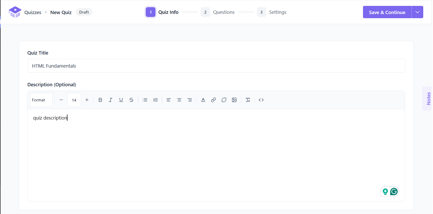The image size is (433, 214).
Task: Remove link using the unlink icon
Action: (224, 100)
